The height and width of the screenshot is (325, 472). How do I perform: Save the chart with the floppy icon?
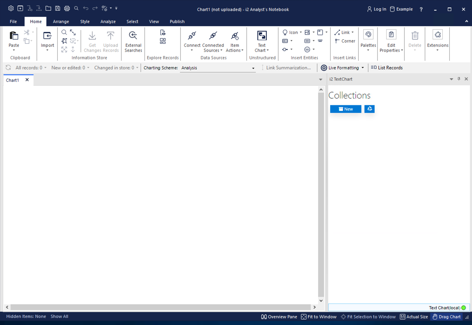tap(58, 8)
